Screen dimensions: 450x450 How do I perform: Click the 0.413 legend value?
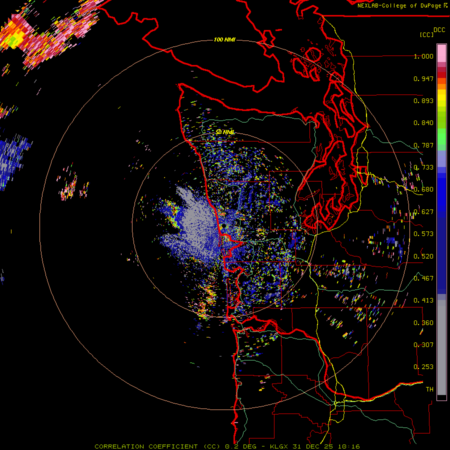click(423, 300)
